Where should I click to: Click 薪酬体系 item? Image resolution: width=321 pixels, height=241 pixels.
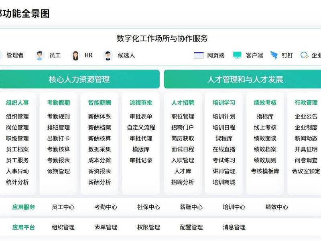click(x=100, y=116)
